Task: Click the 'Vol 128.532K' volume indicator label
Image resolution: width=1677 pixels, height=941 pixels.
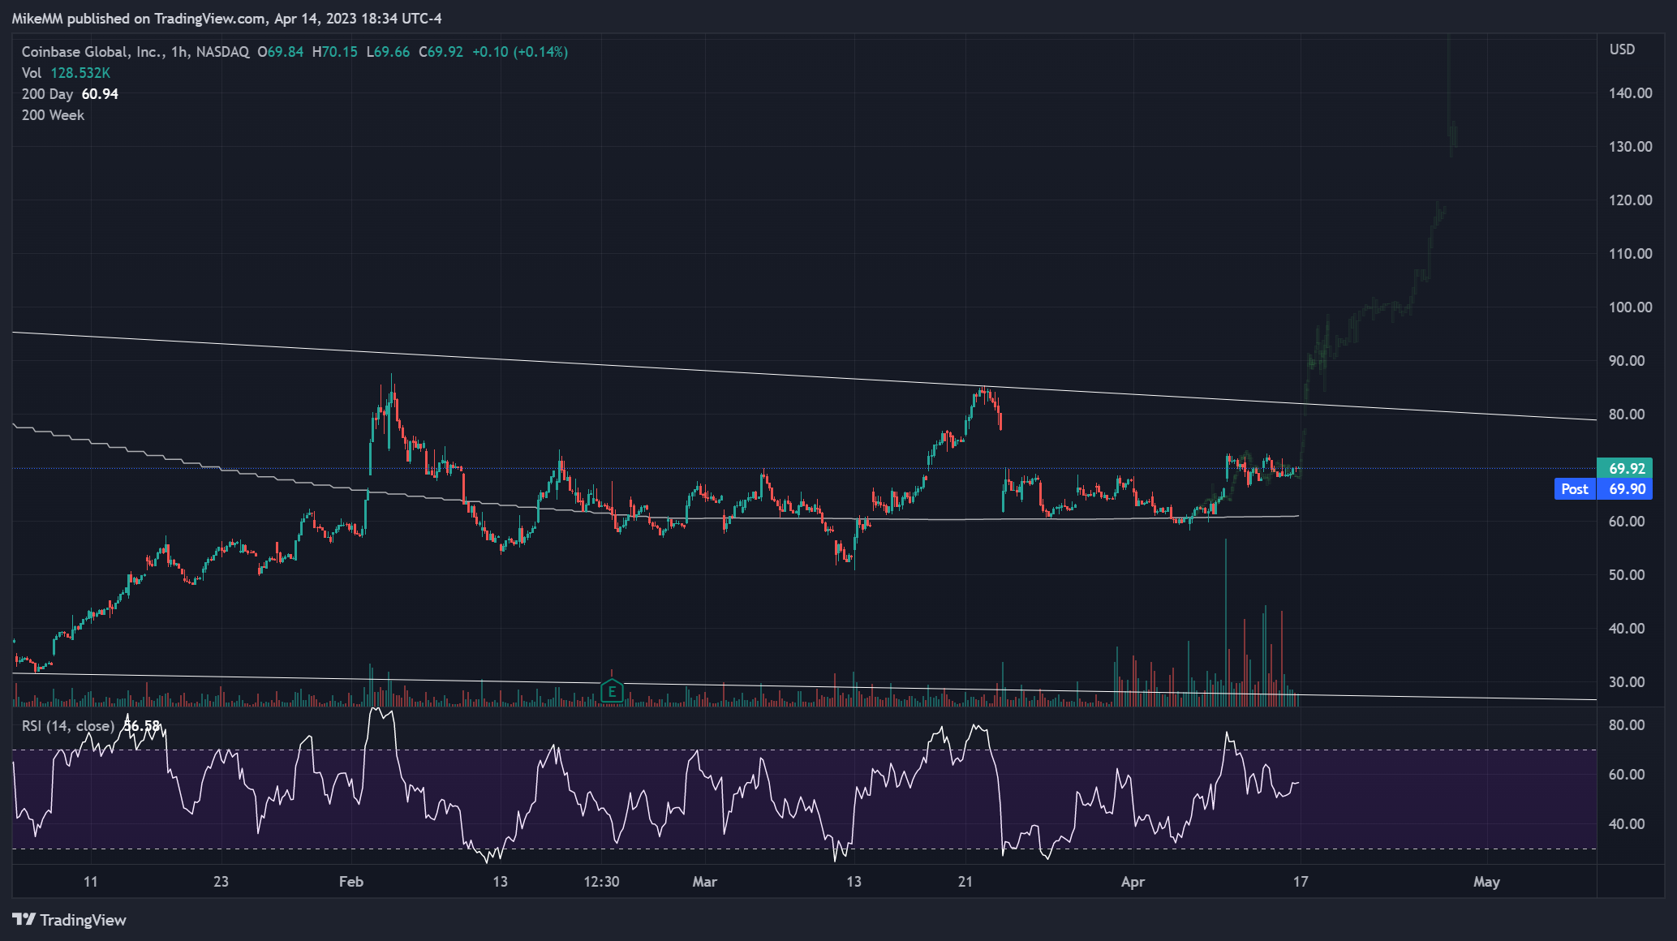Action: click(x=66, y=73)
